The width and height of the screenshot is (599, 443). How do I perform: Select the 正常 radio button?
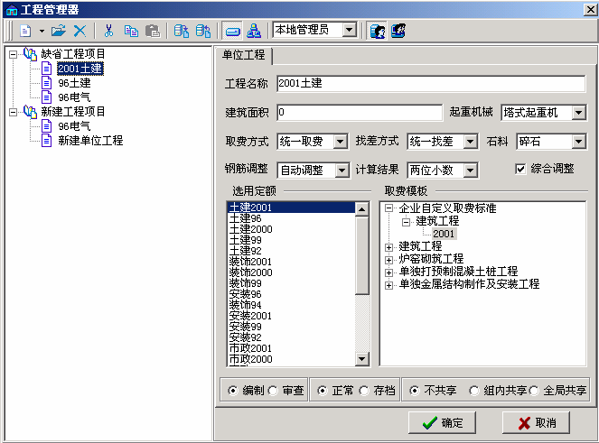323,391
